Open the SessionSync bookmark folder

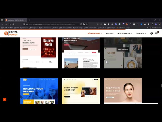coord(111,28)
